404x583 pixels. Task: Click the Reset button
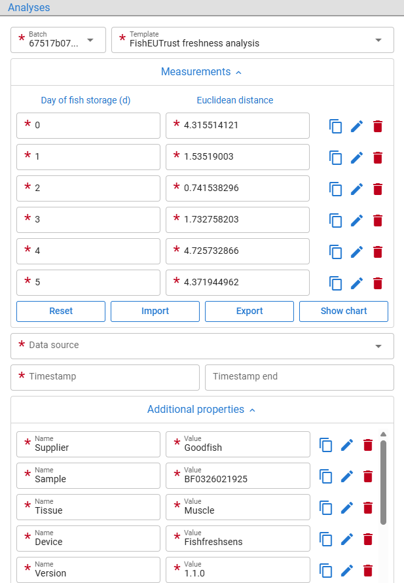(61, 311)
